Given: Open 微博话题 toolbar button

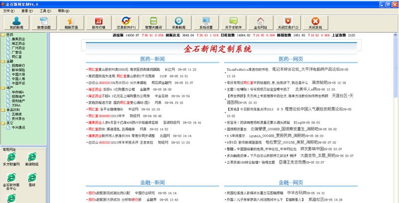Looking at the screenshot, I should 44,23.
